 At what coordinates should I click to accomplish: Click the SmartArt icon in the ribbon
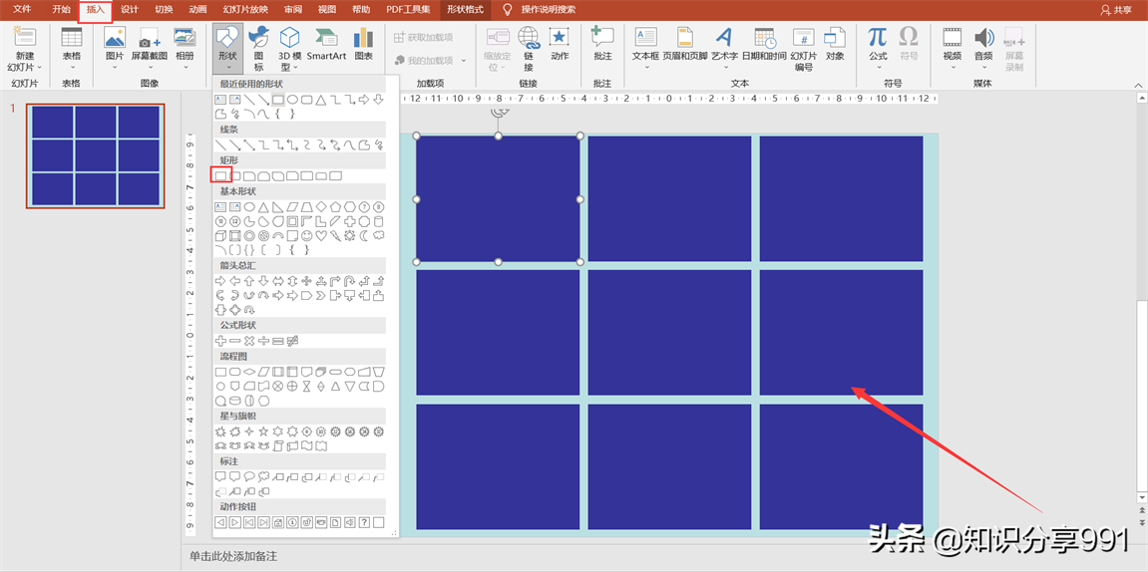pos(326,44)
